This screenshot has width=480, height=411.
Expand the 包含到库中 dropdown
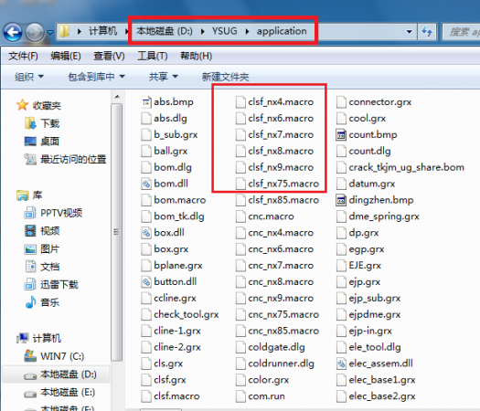pos(96,77)
